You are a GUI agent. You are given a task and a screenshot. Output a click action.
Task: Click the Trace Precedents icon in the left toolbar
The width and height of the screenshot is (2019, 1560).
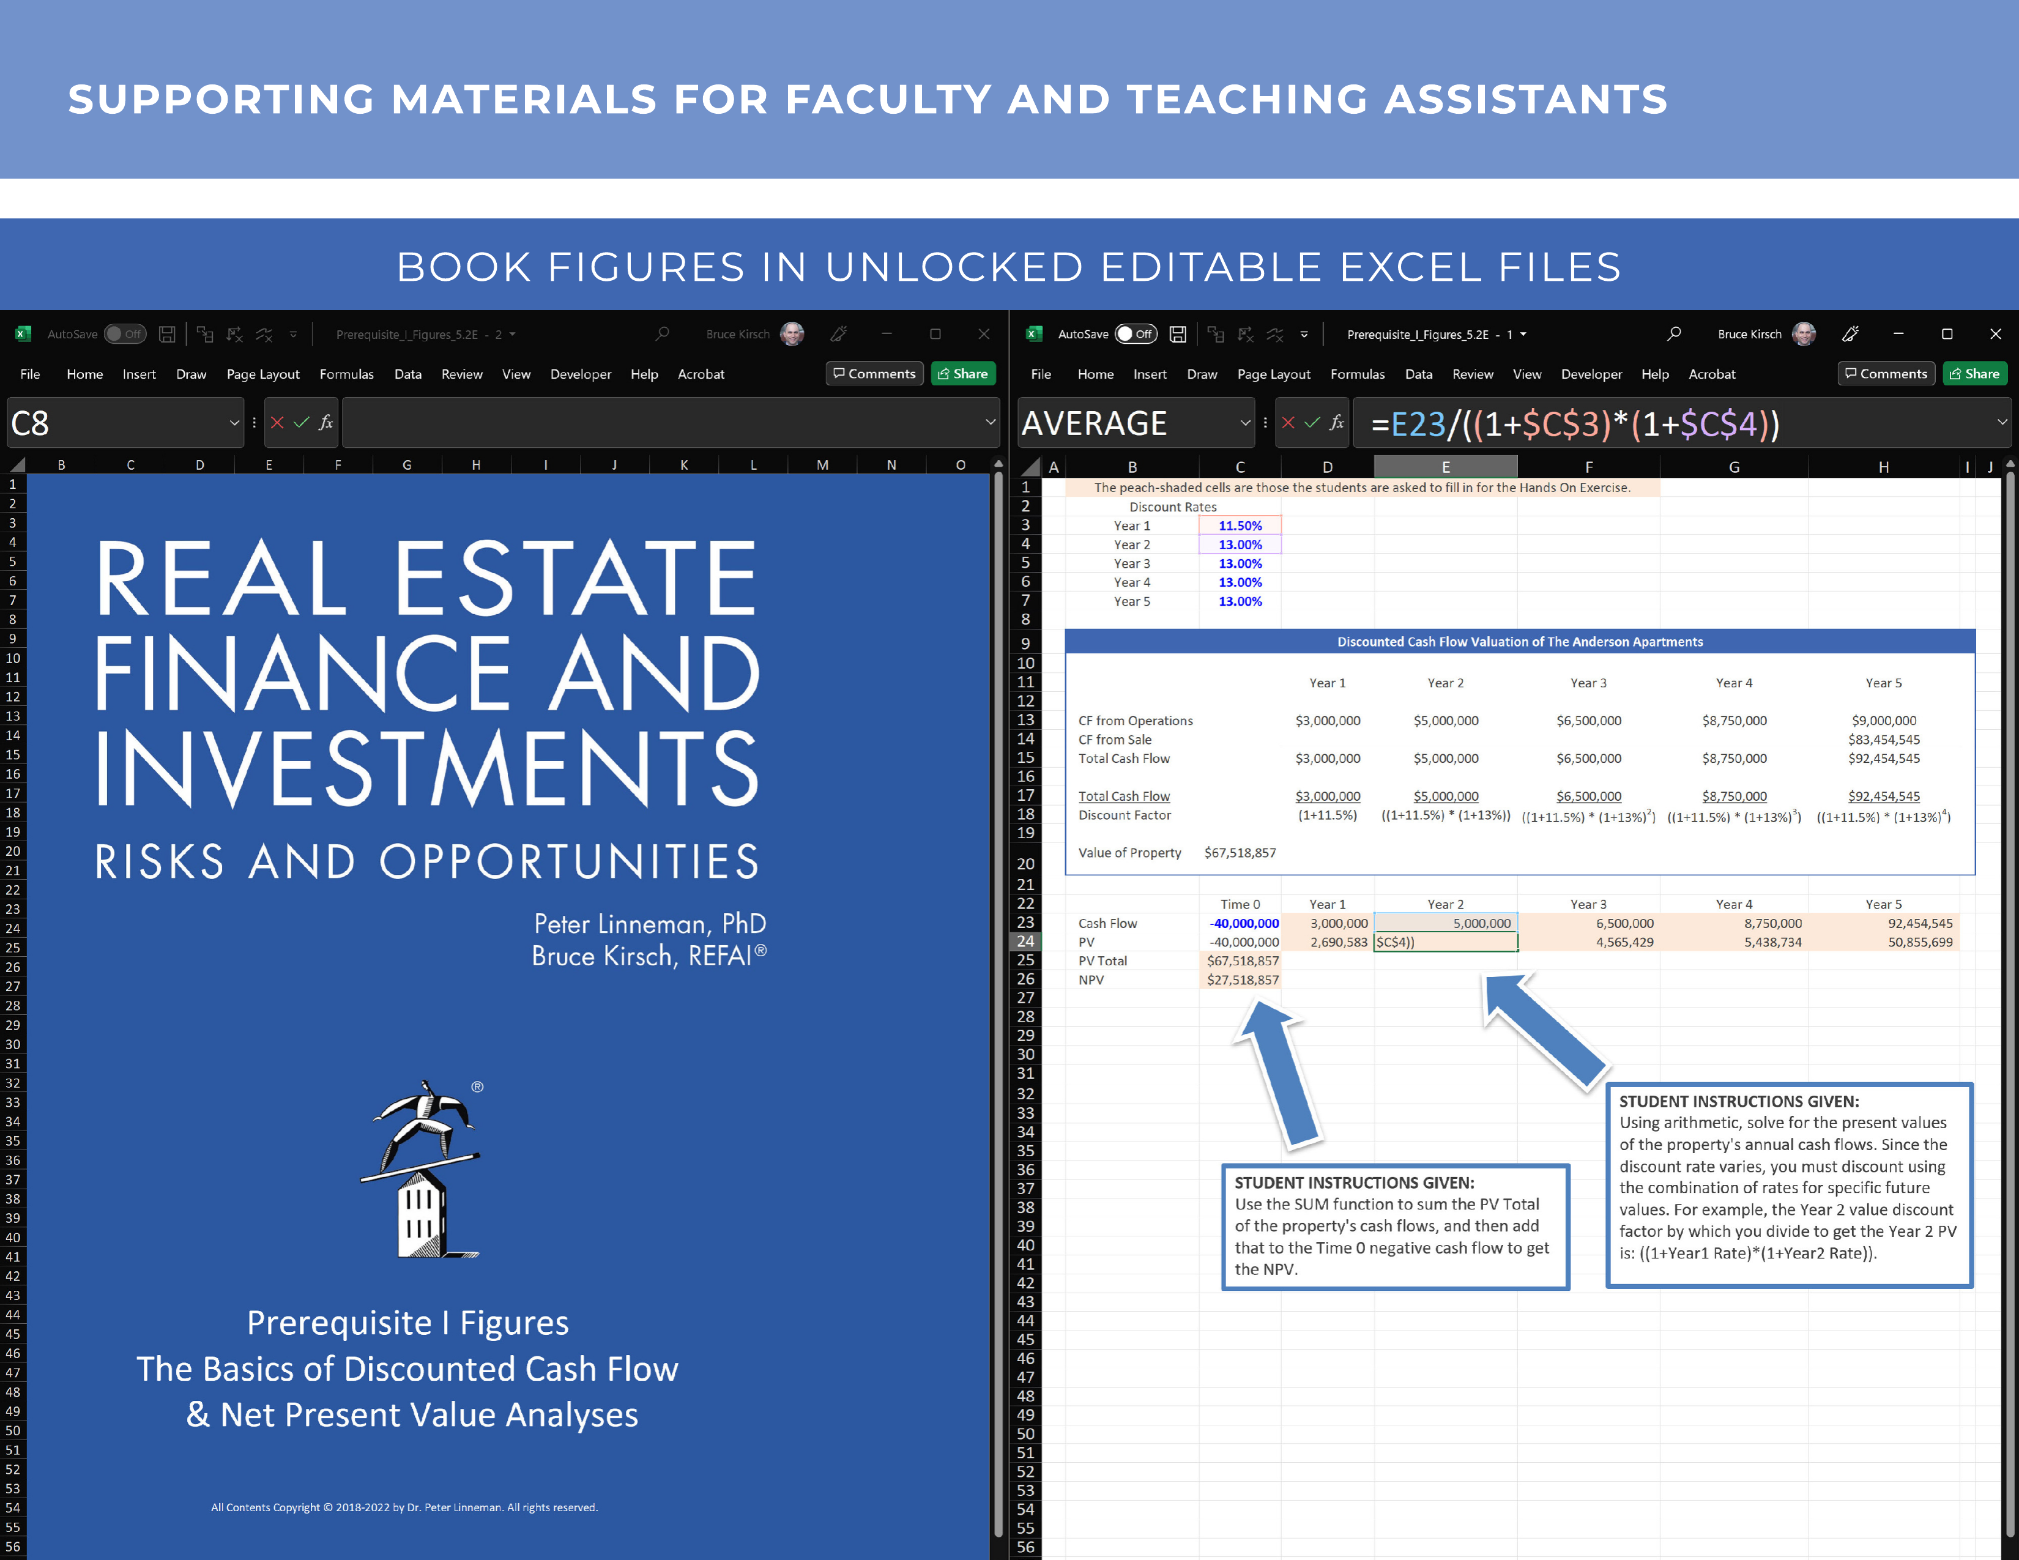[204, 335]
